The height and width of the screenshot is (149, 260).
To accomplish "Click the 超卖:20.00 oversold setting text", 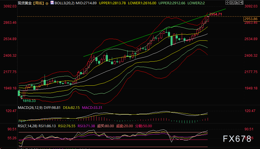I will coord(124,126).
